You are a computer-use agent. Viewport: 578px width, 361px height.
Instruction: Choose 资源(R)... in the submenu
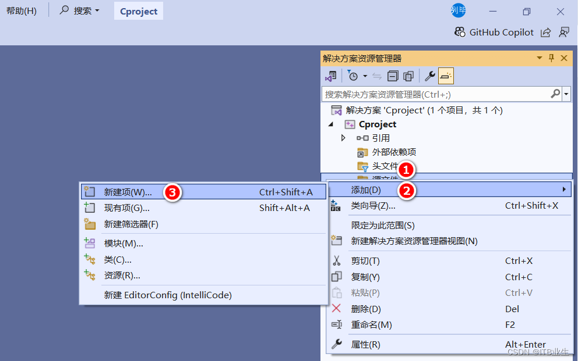[203, 276]
